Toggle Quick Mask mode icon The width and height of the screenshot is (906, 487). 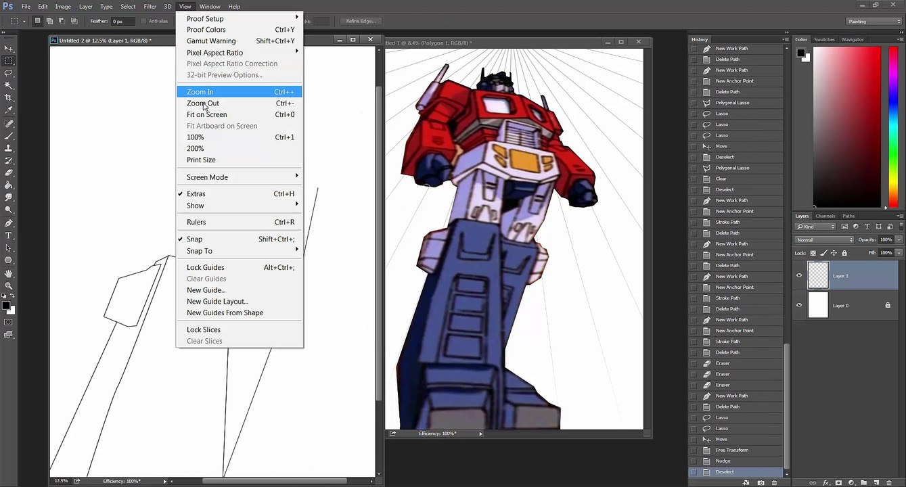pyautogui.click(x=9, y=322)
